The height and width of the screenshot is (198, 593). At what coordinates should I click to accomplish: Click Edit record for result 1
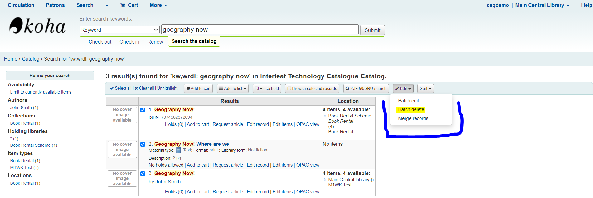click(x=258, y=124)
